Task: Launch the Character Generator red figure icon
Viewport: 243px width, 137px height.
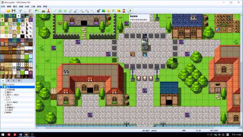Action: pyautogui.click(x=124, y=11)
